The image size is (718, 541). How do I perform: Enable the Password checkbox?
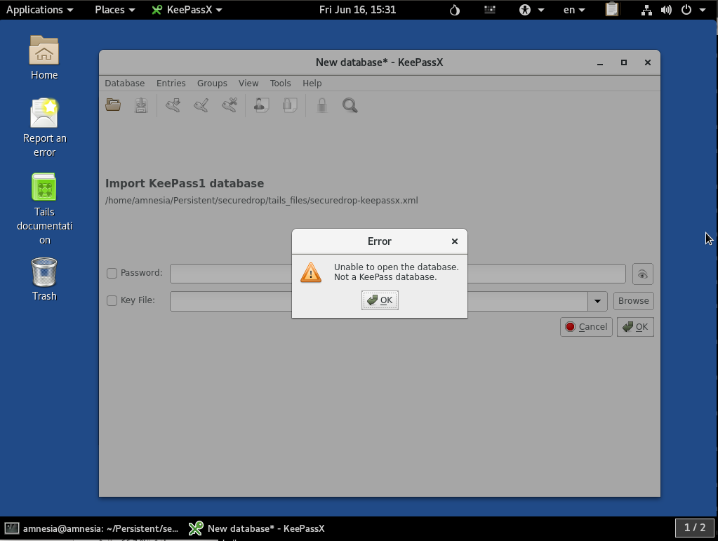[112, 273]
